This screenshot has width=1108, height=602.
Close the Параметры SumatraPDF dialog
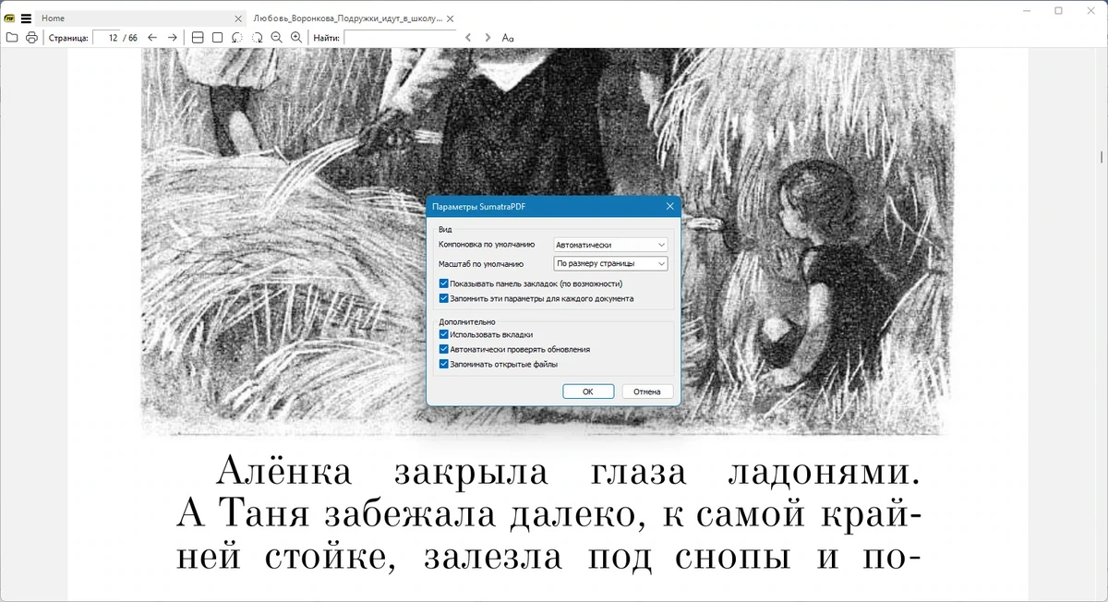[669, 207]
